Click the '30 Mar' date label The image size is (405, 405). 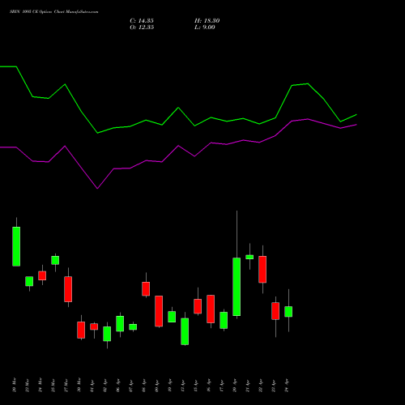(79, 385)
